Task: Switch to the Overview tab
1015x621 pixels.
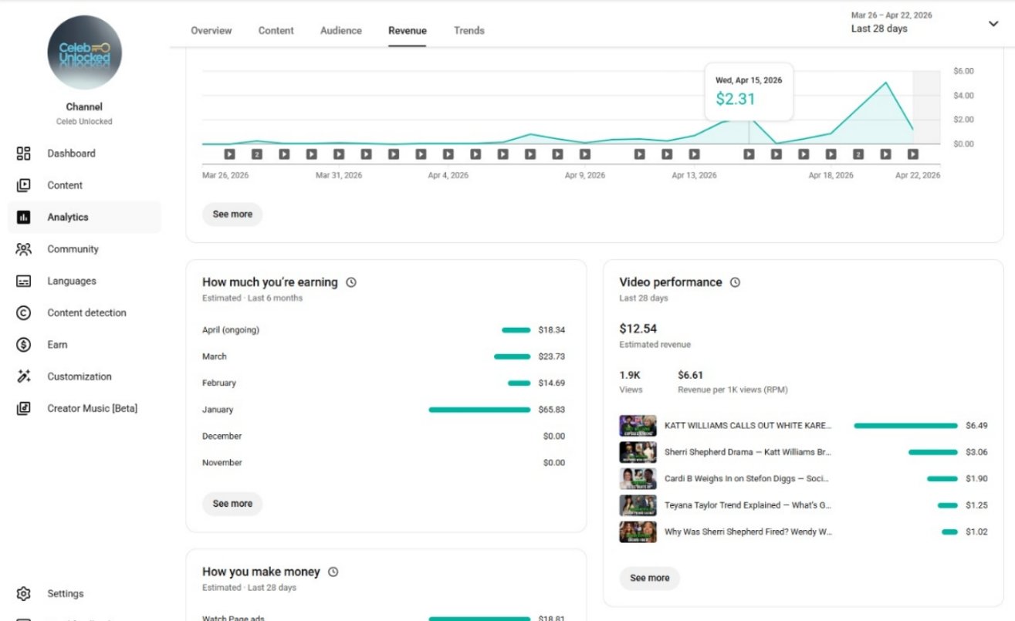Action: pos(211,31)
